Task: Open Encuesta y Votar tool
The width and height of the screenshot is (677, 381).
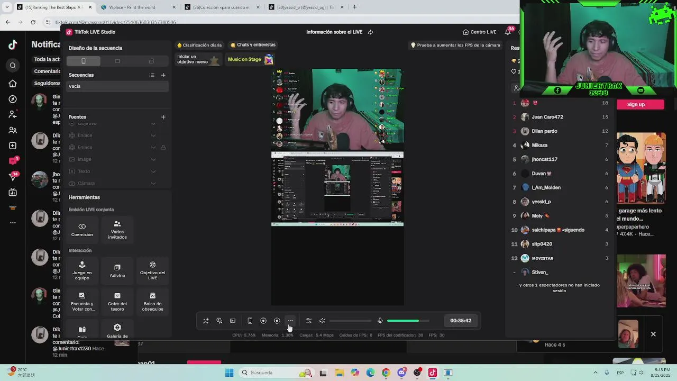Action: [x=82, y=301]
